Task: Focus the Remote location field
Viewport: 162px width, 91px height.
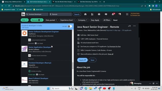Action: (x=60, y=14)
